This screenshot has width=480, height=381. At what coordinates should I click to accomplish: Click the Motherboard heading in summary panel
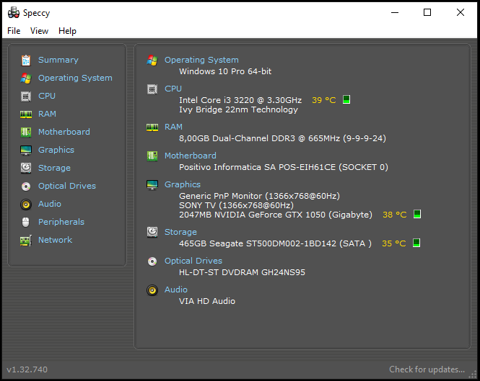point(191,156)
